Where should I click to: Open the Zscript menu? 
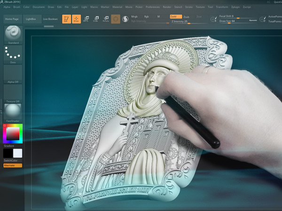pyautogui.click(x=247, y=7)
